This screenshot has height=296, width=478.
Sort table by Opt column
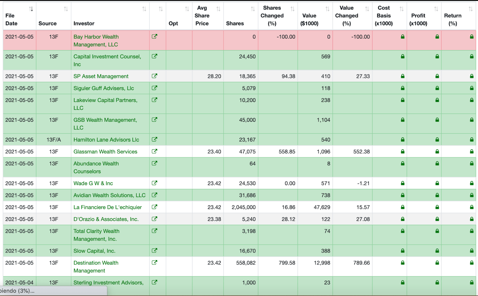[x=187, y=9]
